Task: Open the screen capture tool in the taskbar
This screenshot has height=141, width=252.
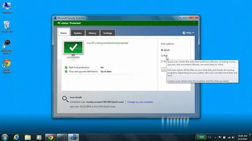Action: (x=62, y=137)
